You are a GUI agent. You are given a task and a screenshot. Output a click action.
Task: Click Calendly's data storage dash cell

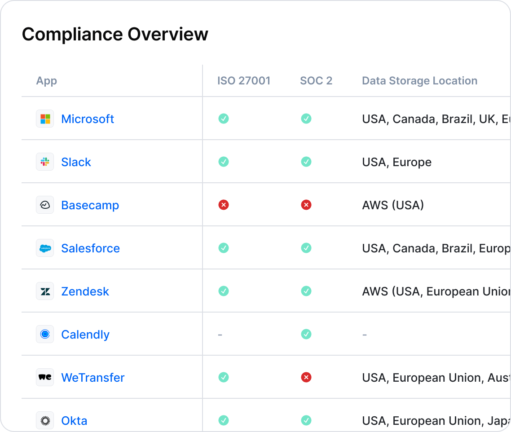pyautogui.click(x=365, y=335)
